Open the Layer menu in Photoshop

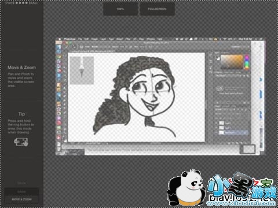tap(103, 39)
